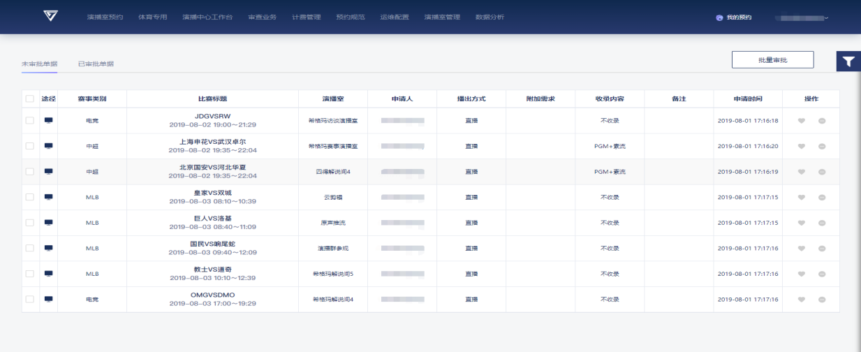This screenshot has width=861, height=352.
Task: Click the monitor icon in JDGVSRW row
Action: (x=48, y=121)
